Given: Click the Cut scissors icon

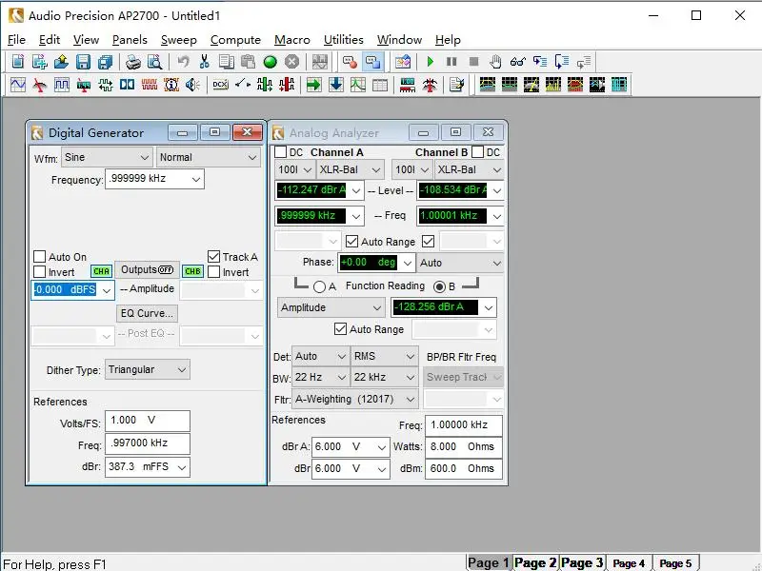Looking at the screenshot, I should pyautogui.click(x=204, y=62).
